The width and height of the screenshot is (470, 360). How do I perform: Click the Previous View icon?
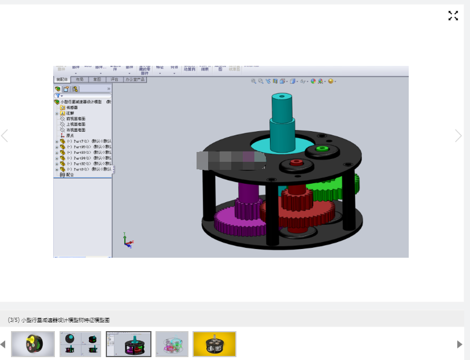[268, 81]
